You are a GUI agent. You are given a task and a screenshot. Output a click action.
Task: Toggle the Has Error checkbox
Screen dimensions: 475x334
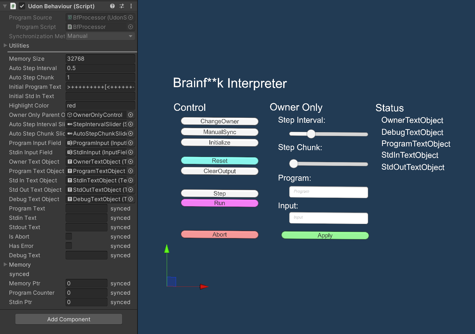(68, 246)
